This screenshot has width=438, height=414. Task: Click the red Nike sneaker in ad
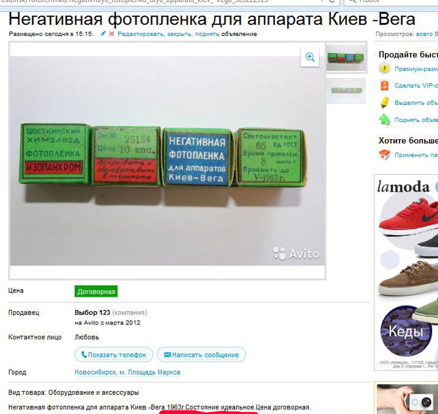point(408,216)
